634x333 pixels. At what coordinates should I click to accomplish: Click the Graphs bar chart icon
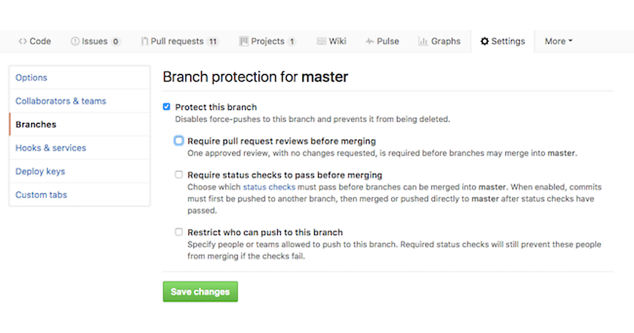pos(423,41)
